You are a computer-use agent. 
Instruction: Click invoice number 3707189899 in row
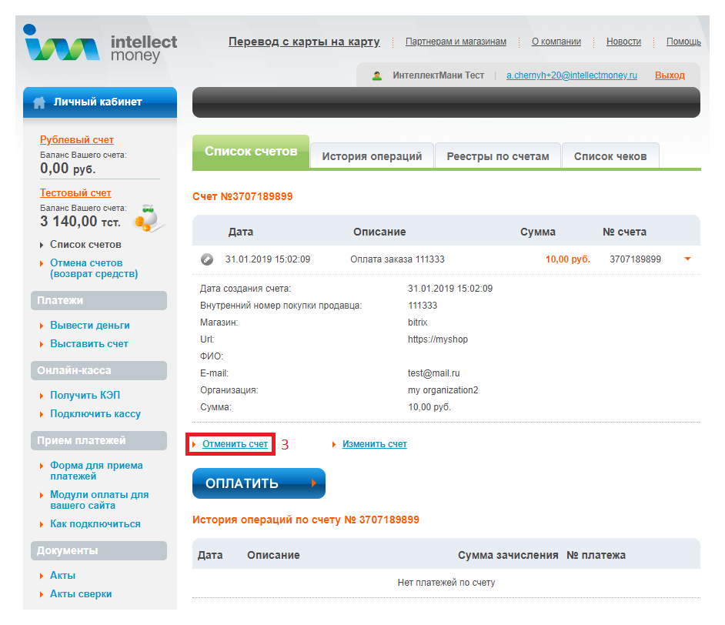(635, 259)
